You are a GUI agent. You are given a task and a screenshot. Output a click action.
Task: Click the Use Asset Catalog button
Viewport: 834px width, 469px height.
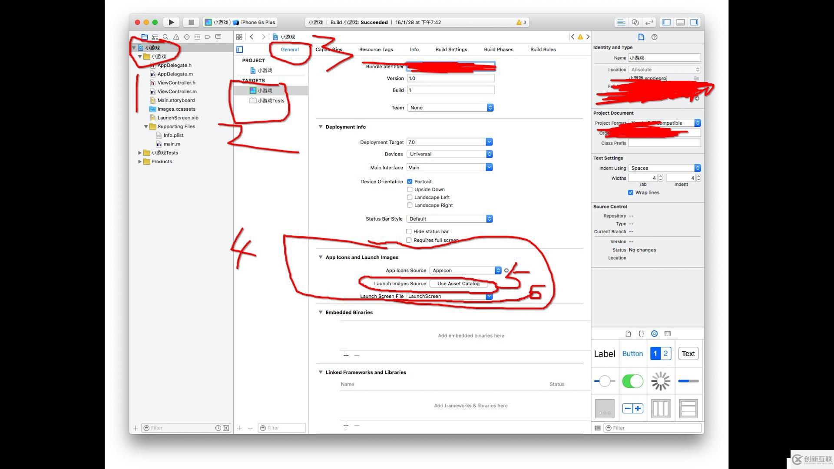458,284
